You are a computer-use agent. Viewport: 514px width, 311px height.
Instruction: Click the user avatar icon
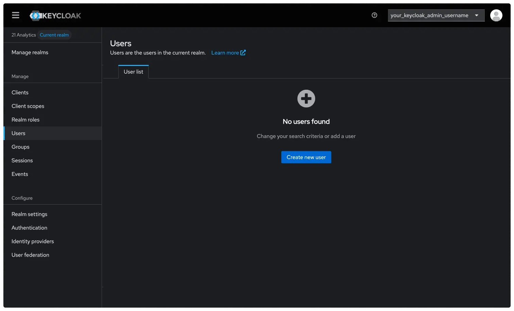[496, 15]
